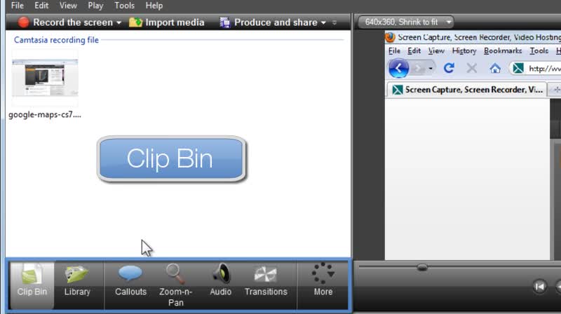This screenshot has width=561, height=314.
Task: Click the new tab button in Firefox preview
Action: 555,90
